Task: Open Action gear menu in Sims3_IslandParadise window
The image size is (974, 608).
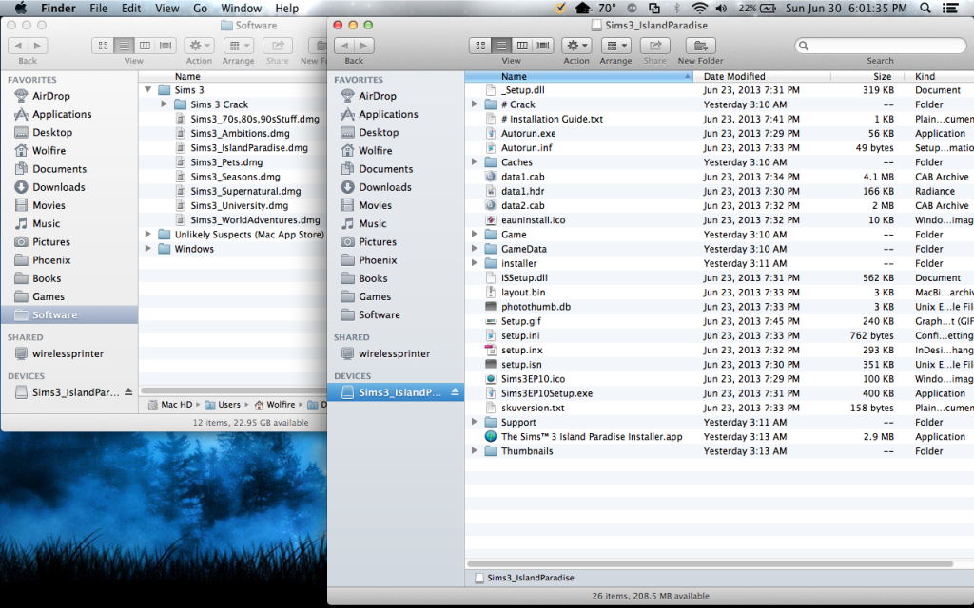Action: (x=576, y=46)
